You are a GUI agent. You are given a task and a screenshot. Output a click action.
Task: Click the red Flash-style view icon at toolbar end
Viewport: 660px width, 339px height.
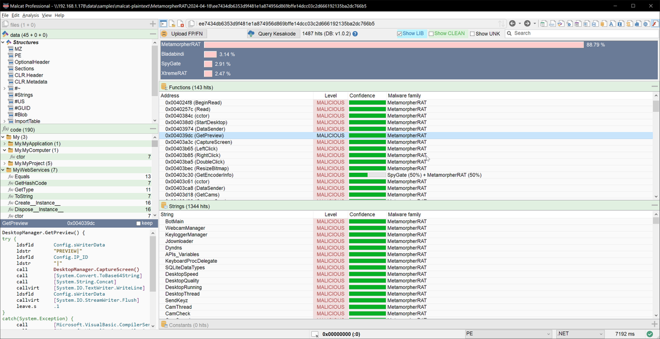(654, 24)
